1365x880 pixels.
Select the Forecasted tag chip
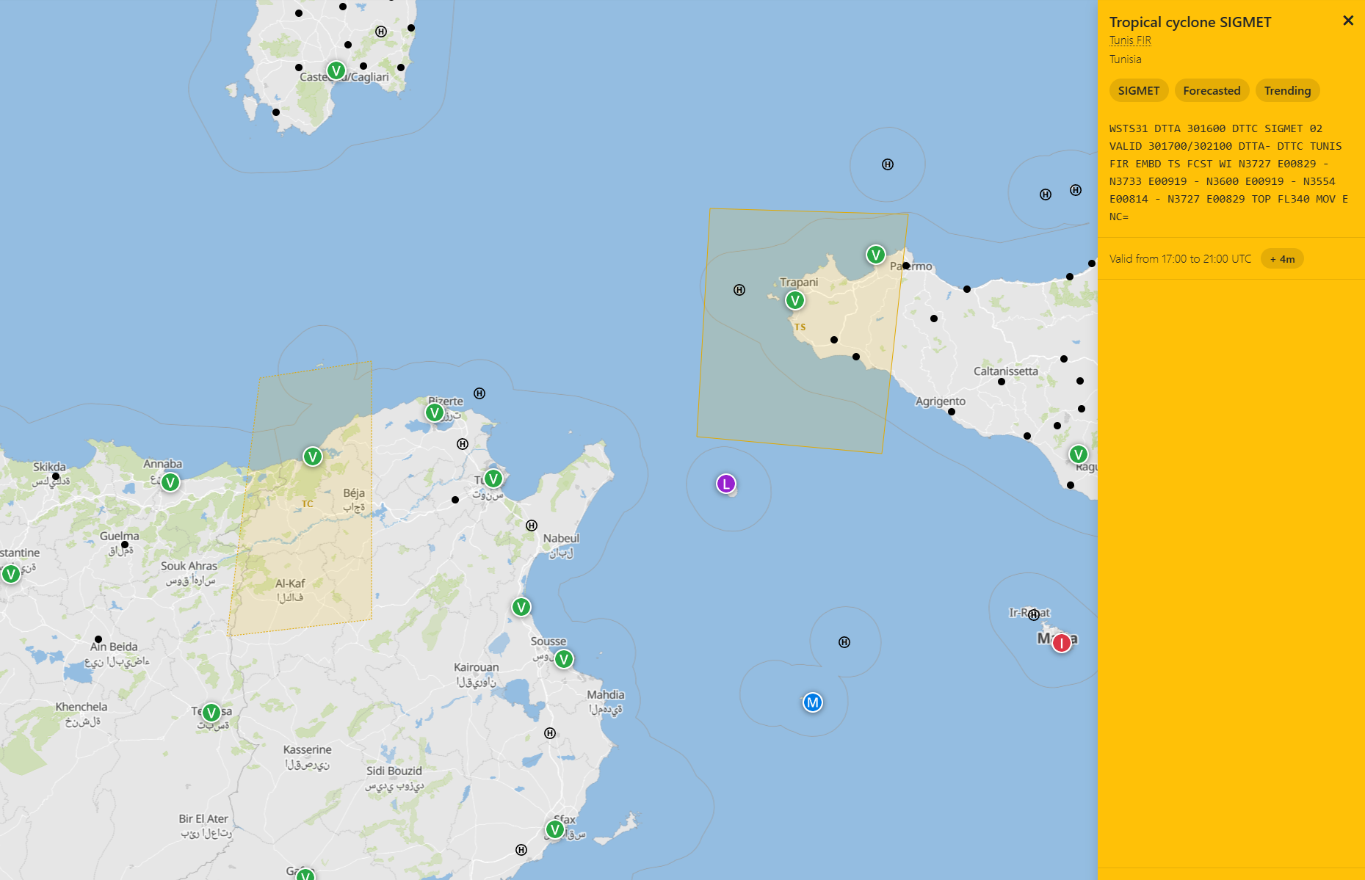point(1212,90)
